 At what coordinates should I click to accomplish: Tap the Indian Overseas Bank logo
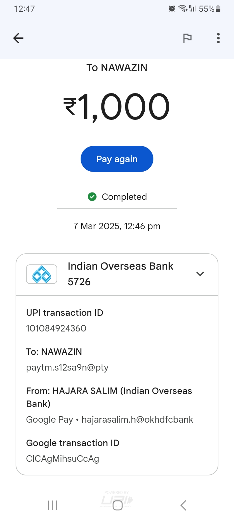coord(42,274)
